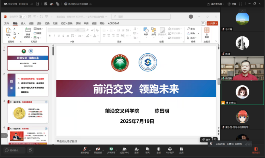This screenshot has height=158, width=265.
Task: Toggle Underline formatting
Action: 59,36
